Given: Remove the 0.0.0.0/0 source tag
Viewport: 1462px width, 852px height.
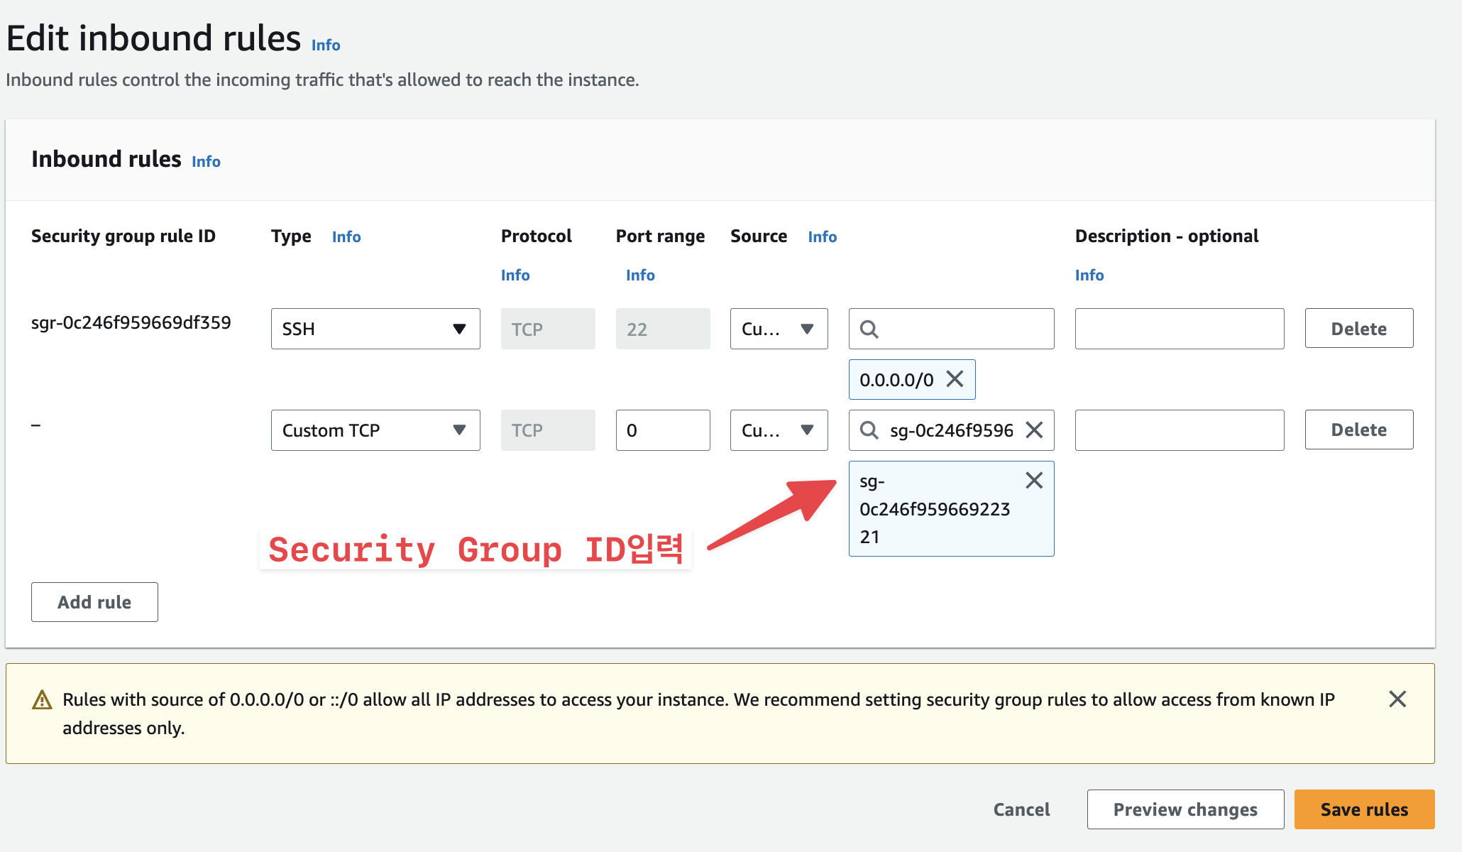Looking at the screenshot, I should tap(955, 379).
